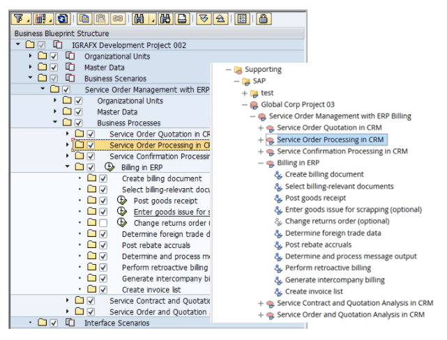Toggle checkbox for Post rebate accruals in Blueprint

point(103,245)
